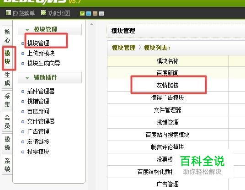245x190 pixels.
Task: Switch to the 模块 side tab
Action: [x=7, y=57]
